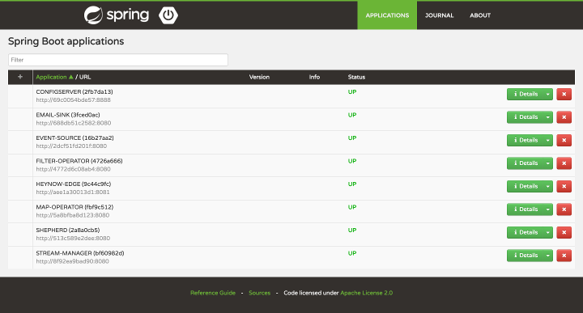Image resolution: width=583 pixels, height=313 pixels.
Task: Click the http://688db51c2582:8080 URL
Action: coord(74,123)
